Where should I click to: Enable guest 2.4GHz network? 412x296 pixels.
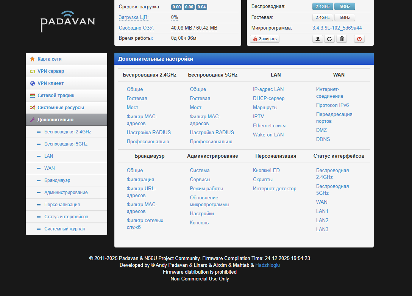pyautogui.click(x=322, y=17)
